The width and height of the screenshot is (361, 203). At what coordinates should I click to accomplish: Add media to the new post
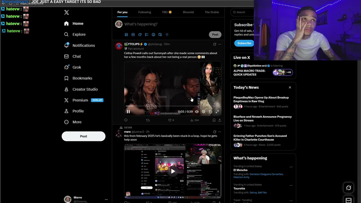click(126, 35)
